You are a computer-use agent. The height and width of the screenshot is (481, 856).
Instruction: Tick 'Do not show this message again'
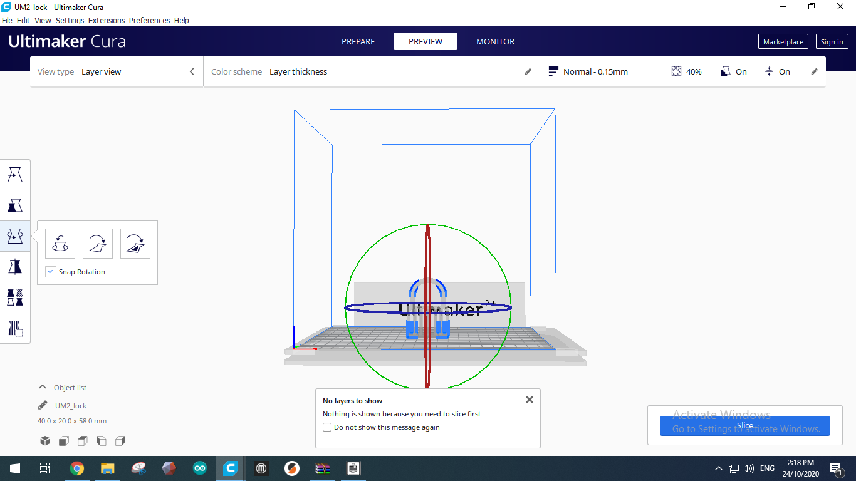coord(327,427)
